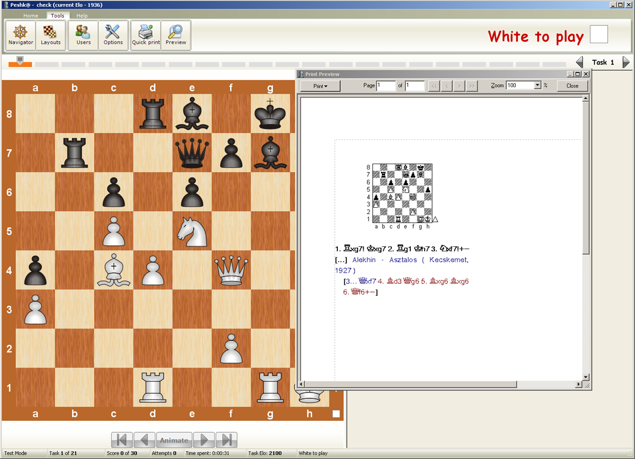This screenshot has width=635, height=459.
Task: Go to previous task arrow
Action: 579,62
